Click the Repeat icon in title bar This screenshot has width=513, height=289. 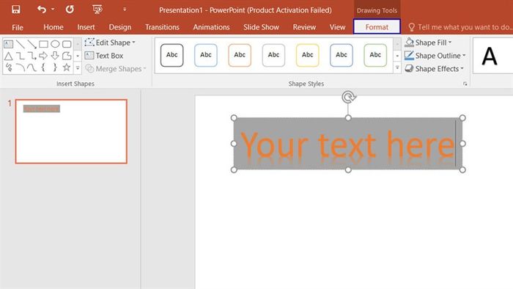point(70,10)
